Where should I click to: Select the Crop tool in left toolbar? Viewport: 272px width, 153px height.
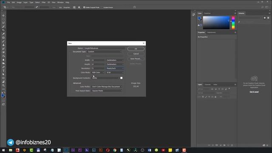pos(3,30)
